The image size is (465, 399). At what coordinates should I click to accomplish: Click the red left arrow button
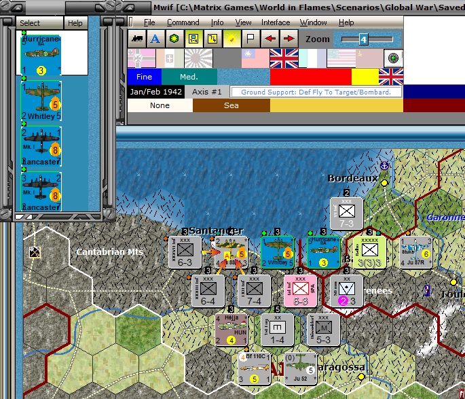pos(269,39)
